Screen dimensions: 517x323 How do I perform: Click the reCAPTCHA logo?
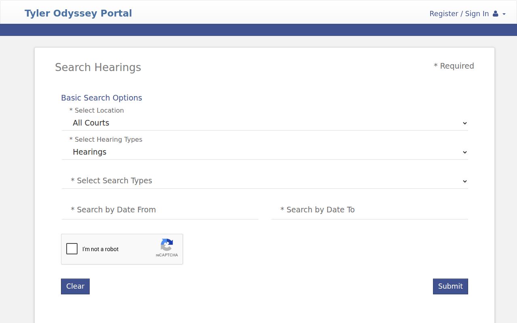[167, 245]
